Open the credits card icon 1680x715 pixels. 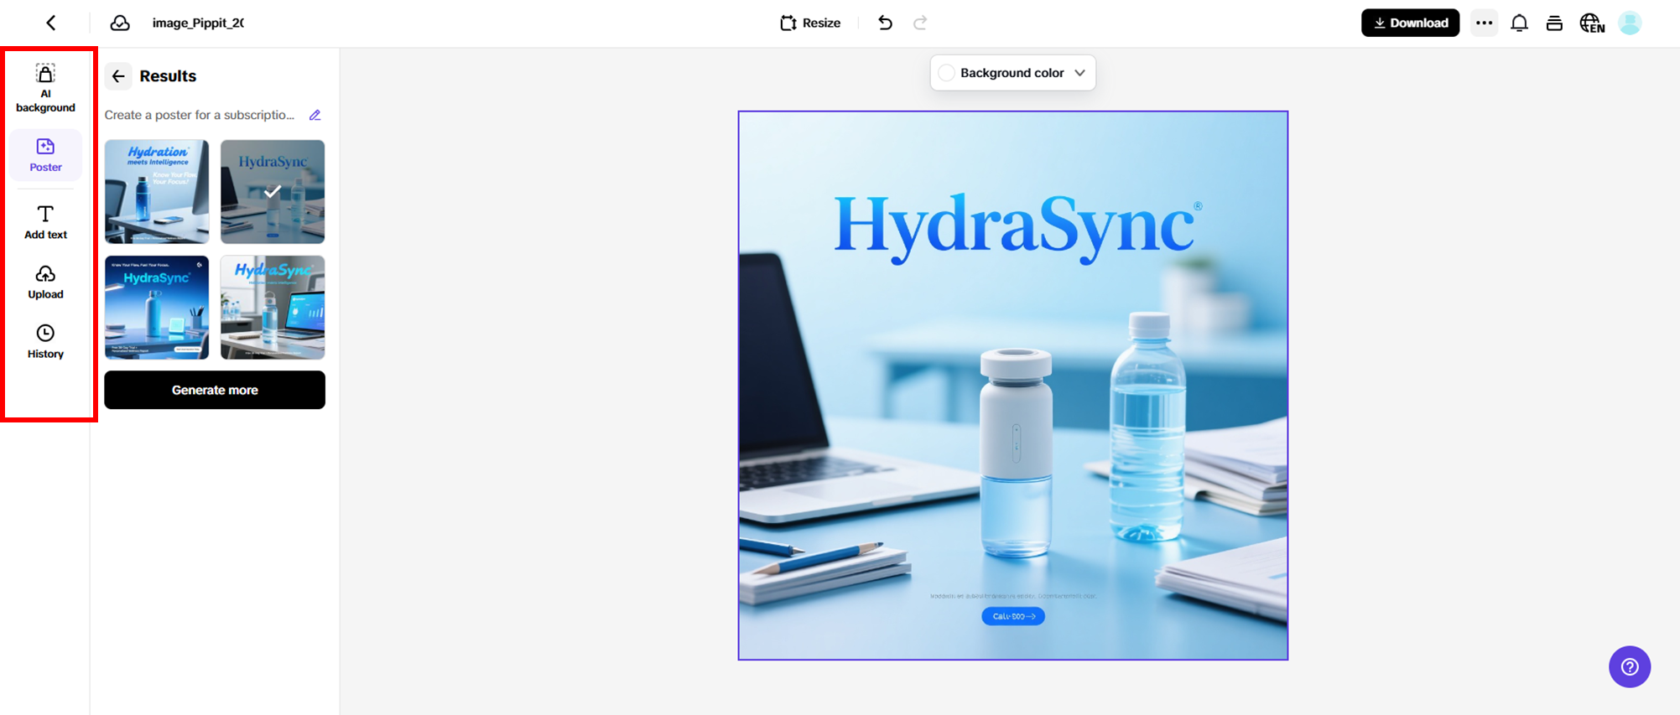tap(1554, 23)
